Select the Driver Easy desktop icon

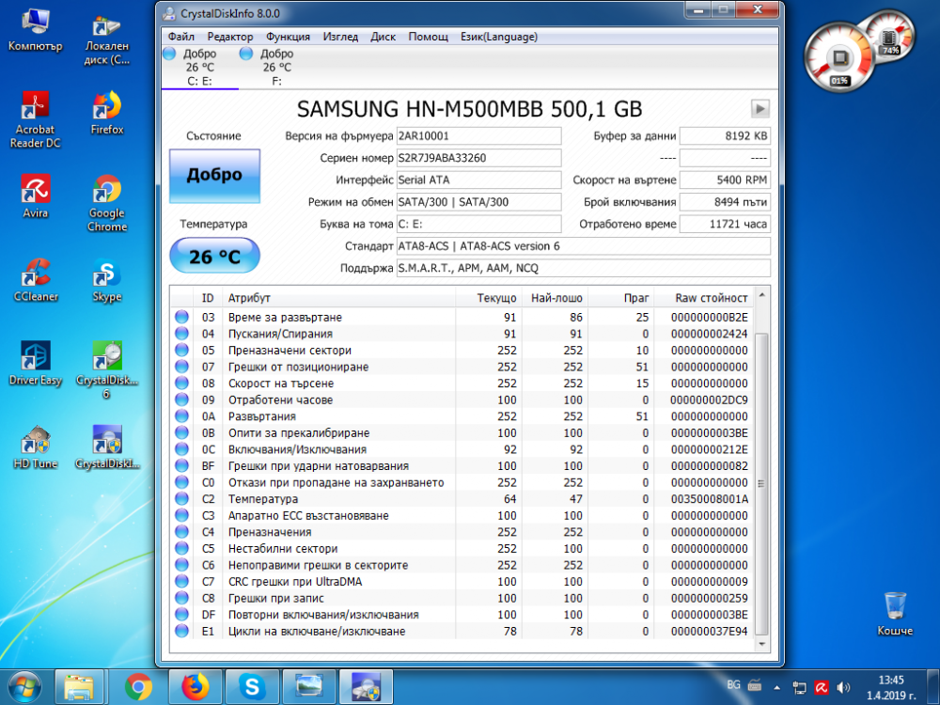pyautogui.click(x=35, y=363)
